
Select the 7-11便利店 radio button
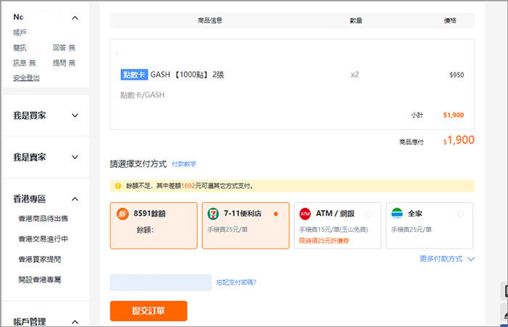tap(276, 214)
